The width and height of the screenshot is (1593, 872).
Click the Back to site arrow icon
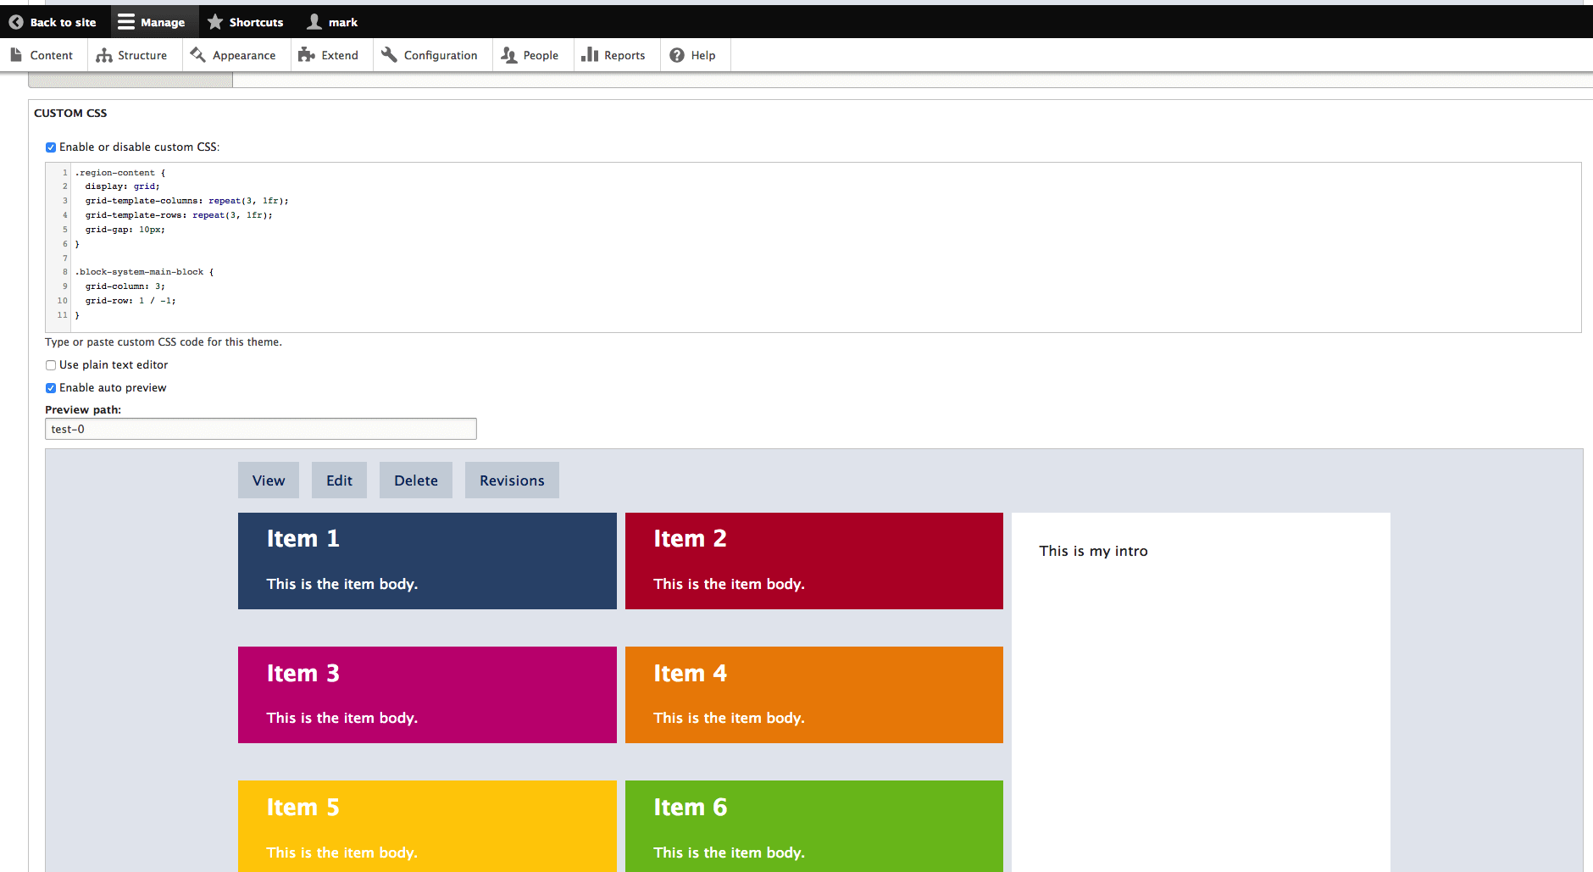click(x=16, y=22)
